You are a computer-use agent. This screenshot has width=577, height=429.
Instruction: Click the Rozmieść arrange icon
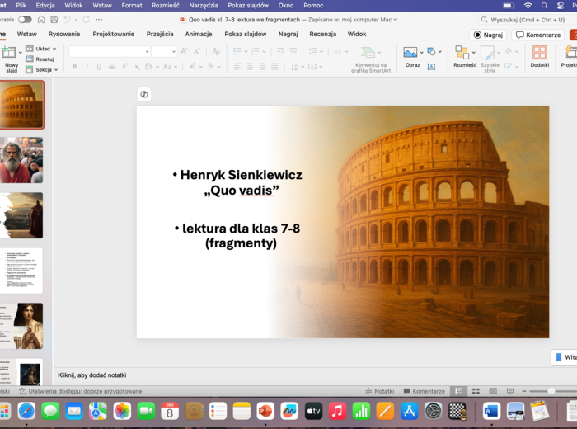pyautogui.click(x=463, y=54)
